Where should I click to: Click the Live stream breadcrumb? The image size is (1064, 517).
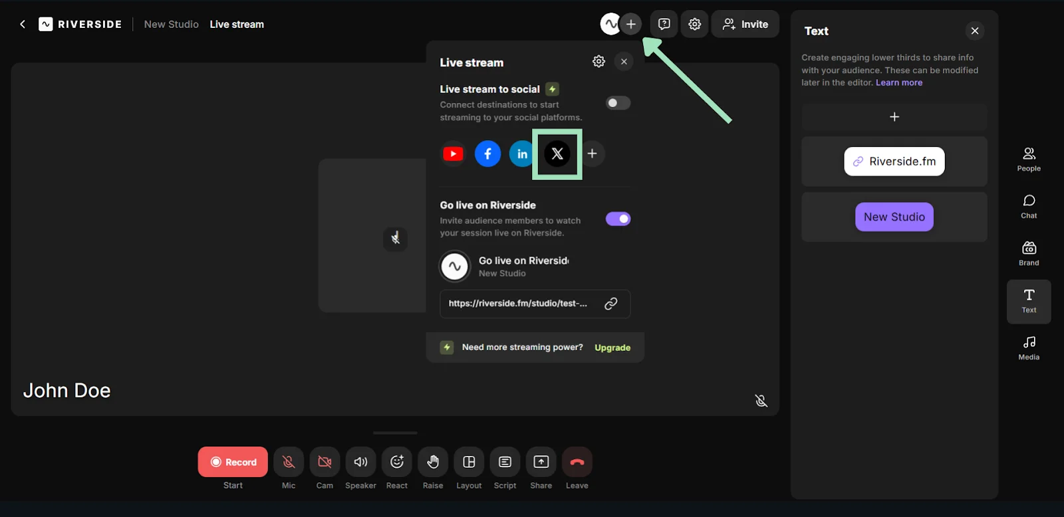click(x=237, y=25)
